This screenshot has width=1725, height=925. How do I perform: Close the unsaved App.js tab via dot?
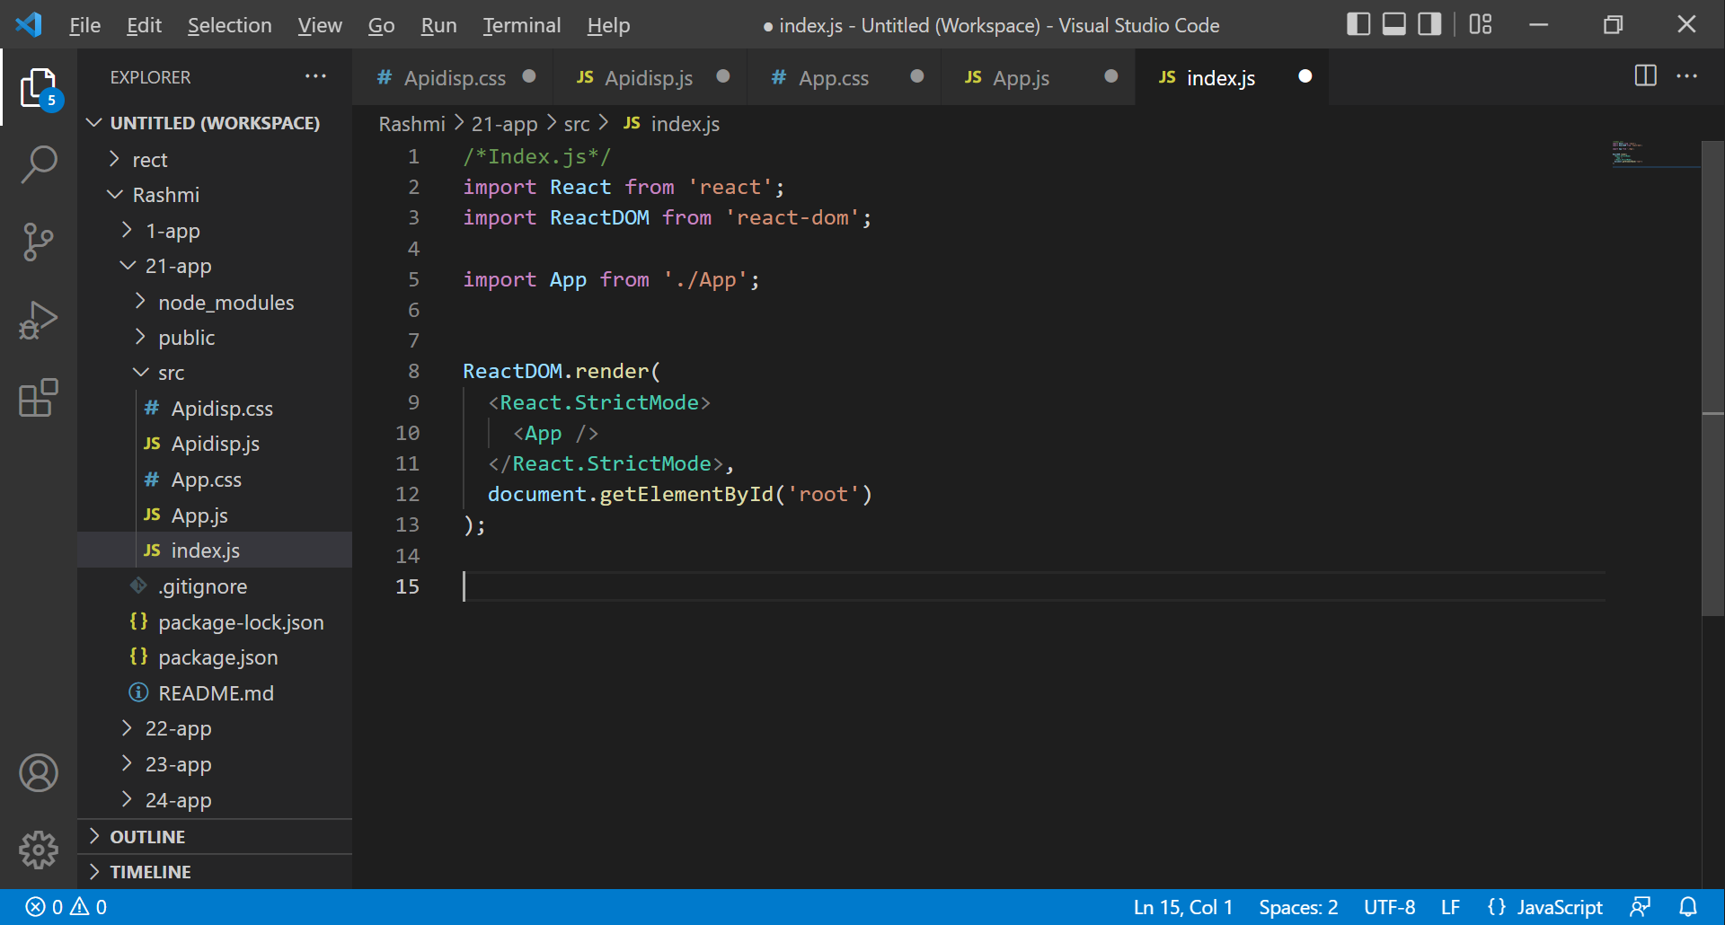(x=1111, y=76)
